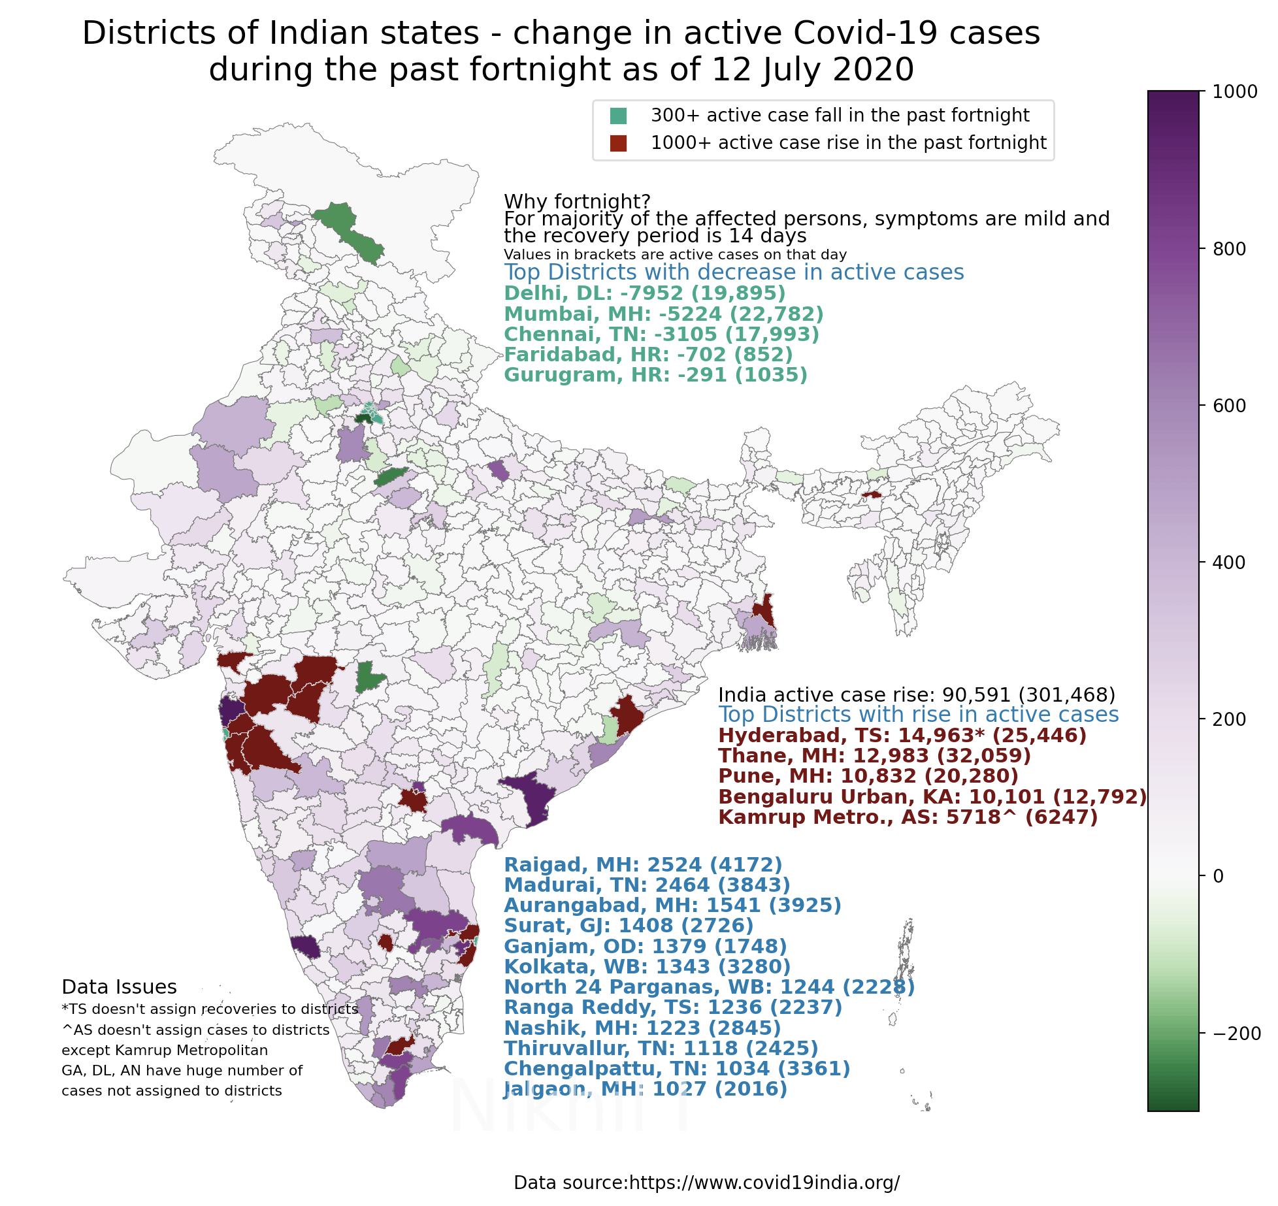Click the note '^AS doesn't assign cases to districts'
The height and width of the screenshot is (1206, 1278).
[195, 1030]
